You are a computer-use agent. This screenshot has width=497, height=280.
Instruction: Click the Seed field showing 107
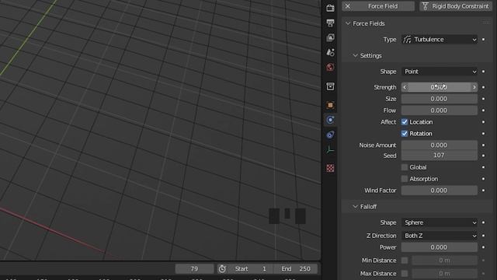(440, 156)
